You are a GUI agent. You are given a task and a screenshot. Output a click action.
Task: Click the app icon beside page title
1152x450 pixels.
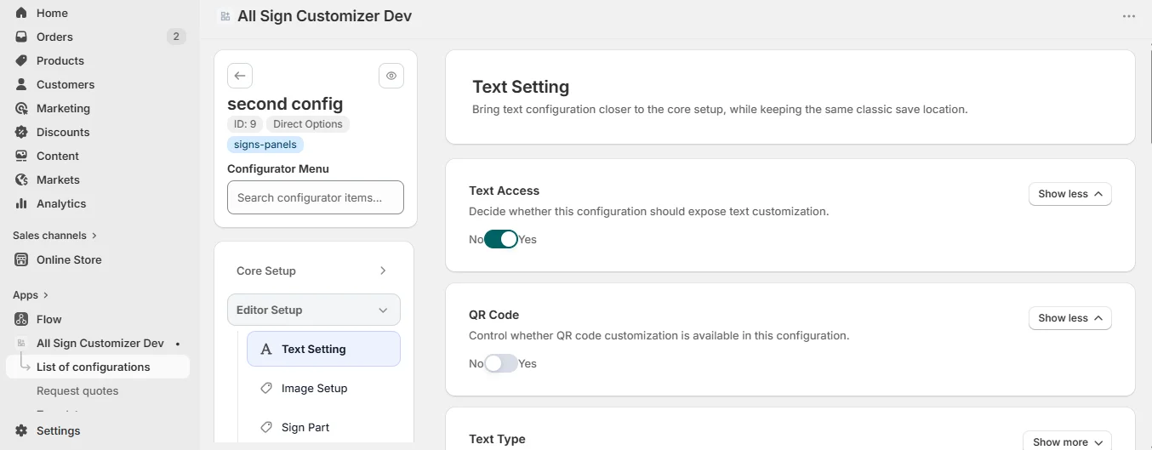click(225, 16)
